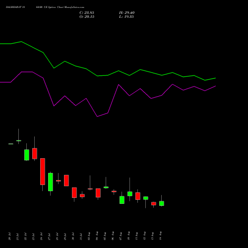Select the green candlestick above 07 Aug
Viewport: 248px width, 248px height.
tap(122, 200)
